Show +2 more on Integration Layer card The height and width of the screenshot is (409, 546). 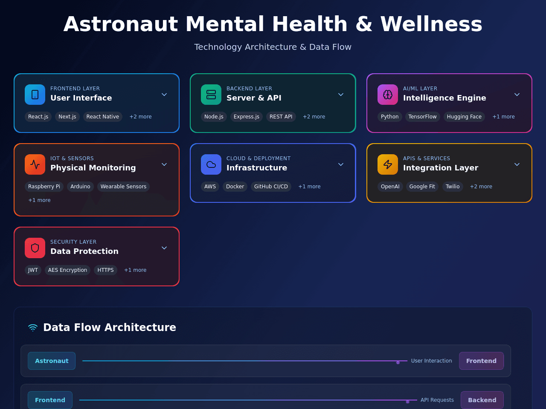coord(481,187)
